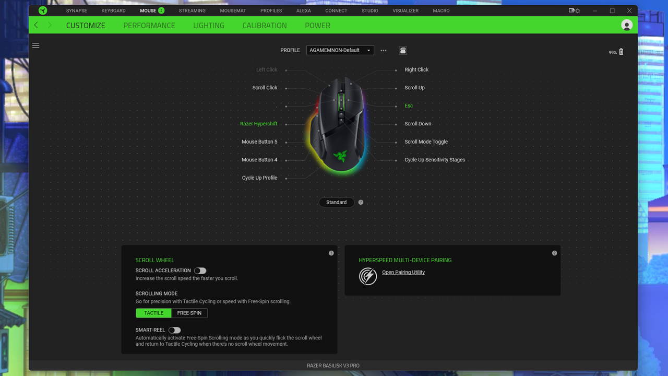Select TACTILE scrolling mode
The image size is (668, 376).
pyautogui.click(x=153, y=313)
